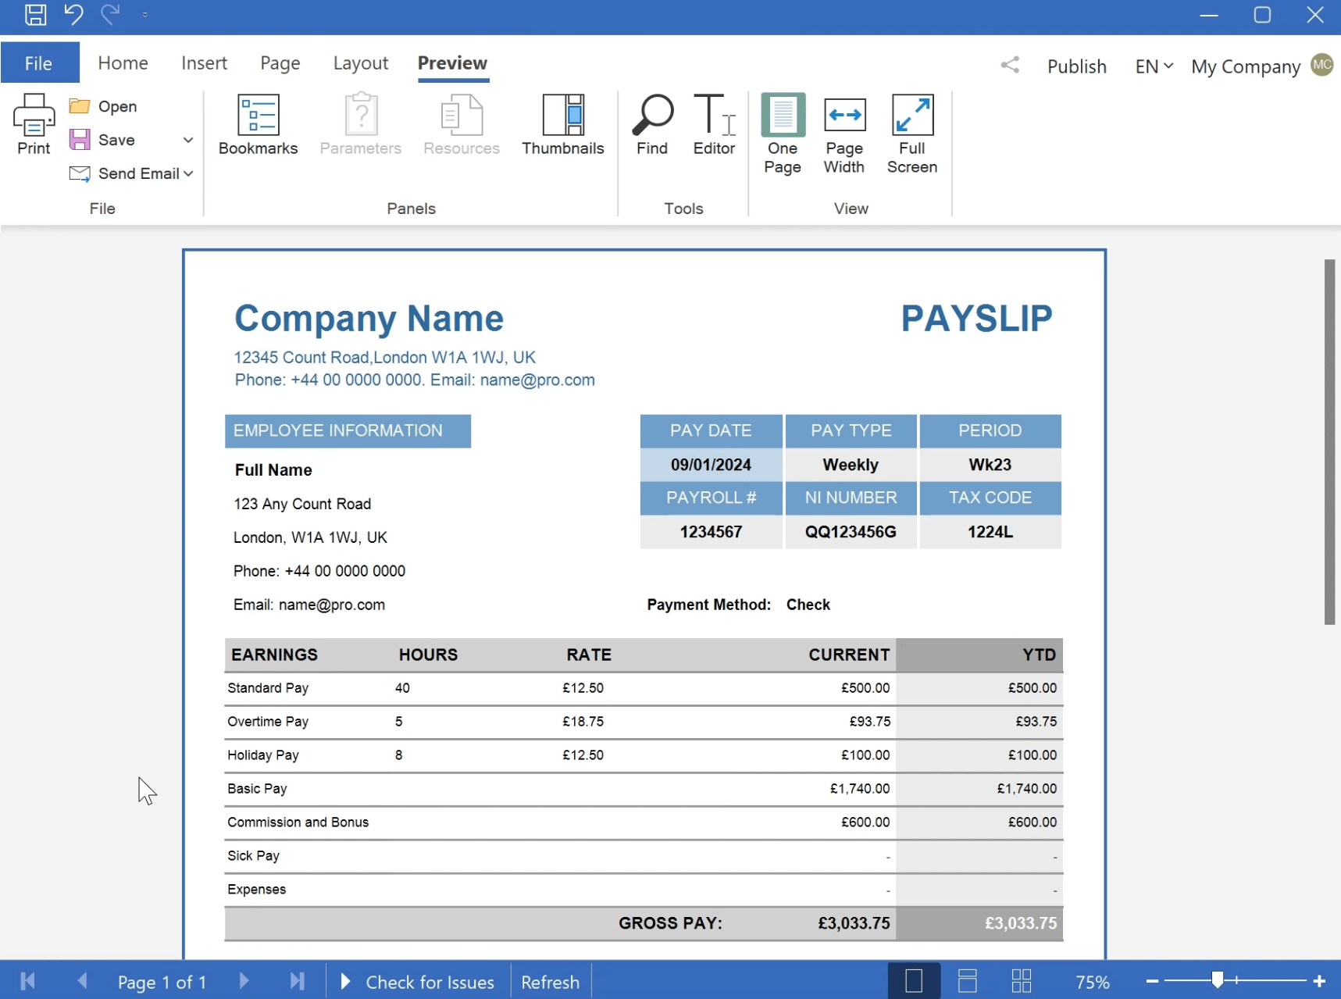Viewport: 1341px width, 999px height.
Task: Undo the last action
Action: pos(73,15)
